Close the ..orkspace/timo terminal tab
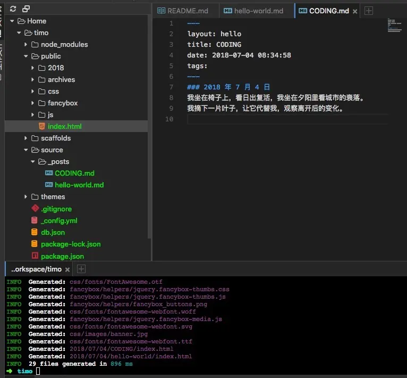The width and height of the screenshot is (407, 378). pyautogui.click(x=67, y=269)
